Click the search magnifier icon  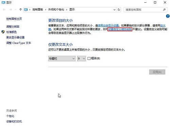164,10
